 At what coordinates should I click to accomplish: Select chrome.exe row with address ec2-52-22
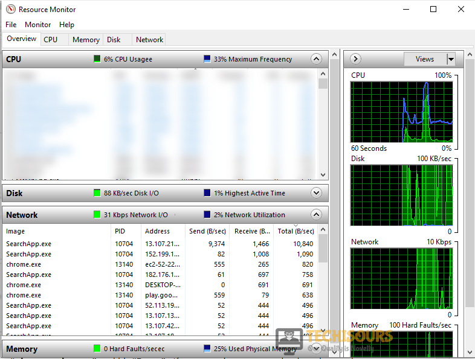[160, 264]
